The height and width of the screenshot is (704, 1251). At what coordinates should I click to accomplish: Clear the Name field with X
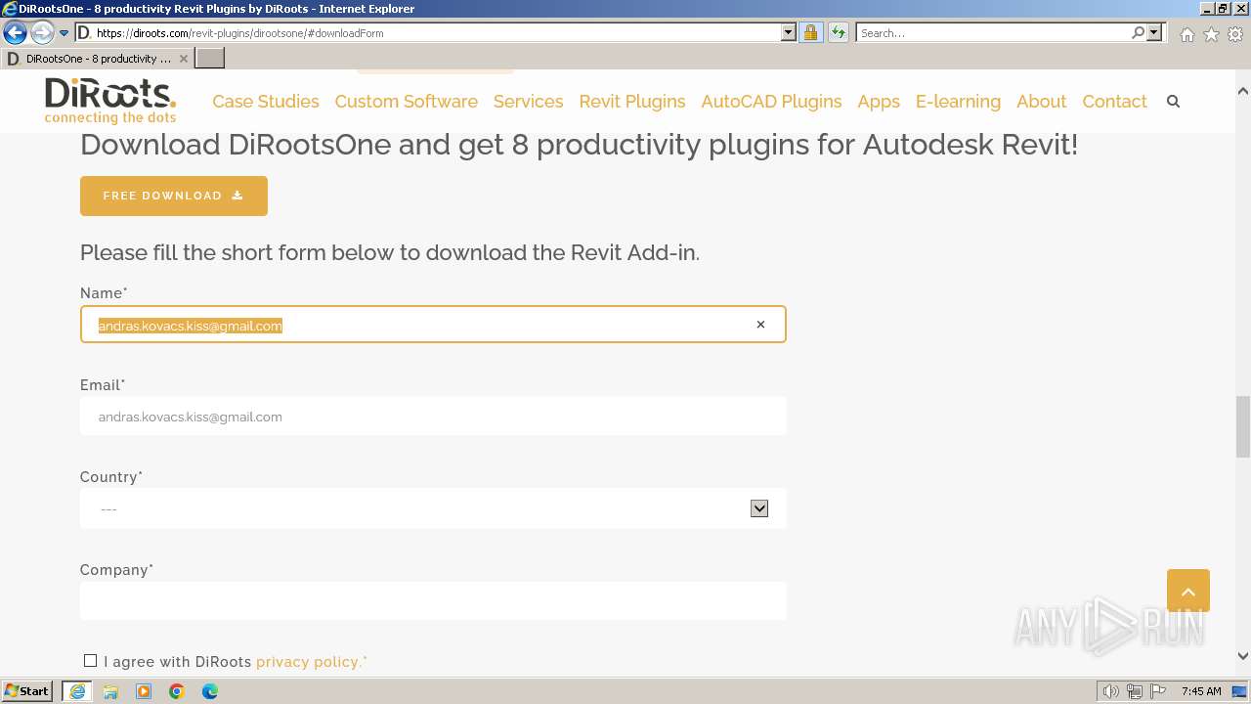(760, 325)
